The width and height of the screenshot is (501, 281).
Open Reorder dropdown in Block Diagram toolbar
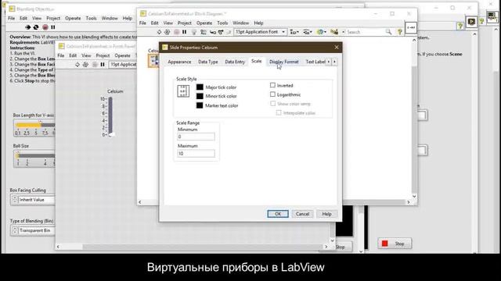pos(321,32)
